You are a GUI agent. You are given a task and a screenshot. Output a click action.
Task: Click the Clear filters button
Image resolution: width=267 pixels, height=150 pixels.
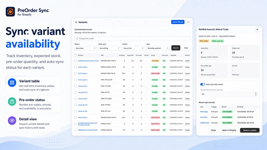[186, 48]
